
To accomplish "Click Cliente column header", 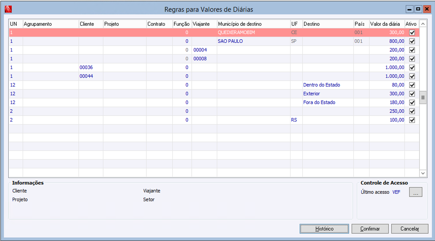I will pos(91,24).
